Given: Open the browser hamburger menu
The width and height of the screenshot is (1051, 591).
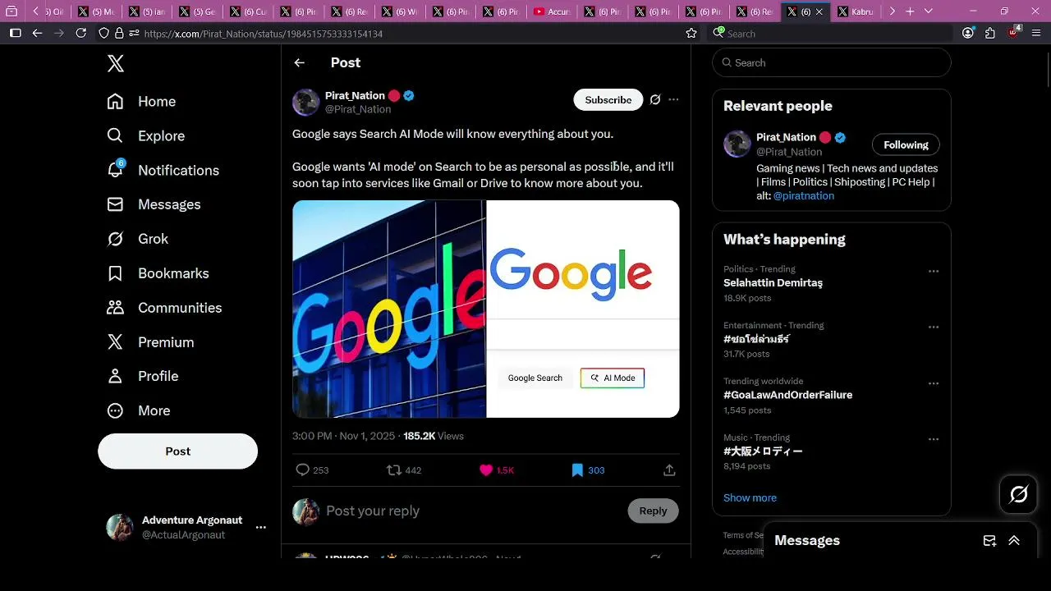Looking at the screenshot, I should pos(1036,34).
